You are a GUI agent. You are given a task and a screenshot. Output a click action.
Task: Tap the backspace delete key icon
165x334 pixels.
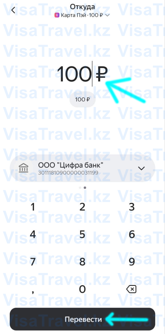click(x=131, y=289)
